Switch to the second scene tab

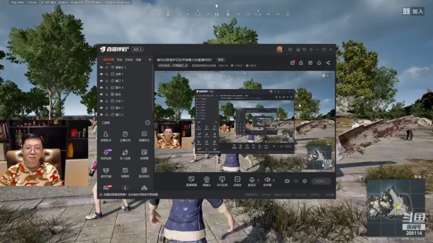(x=119, y=59)
